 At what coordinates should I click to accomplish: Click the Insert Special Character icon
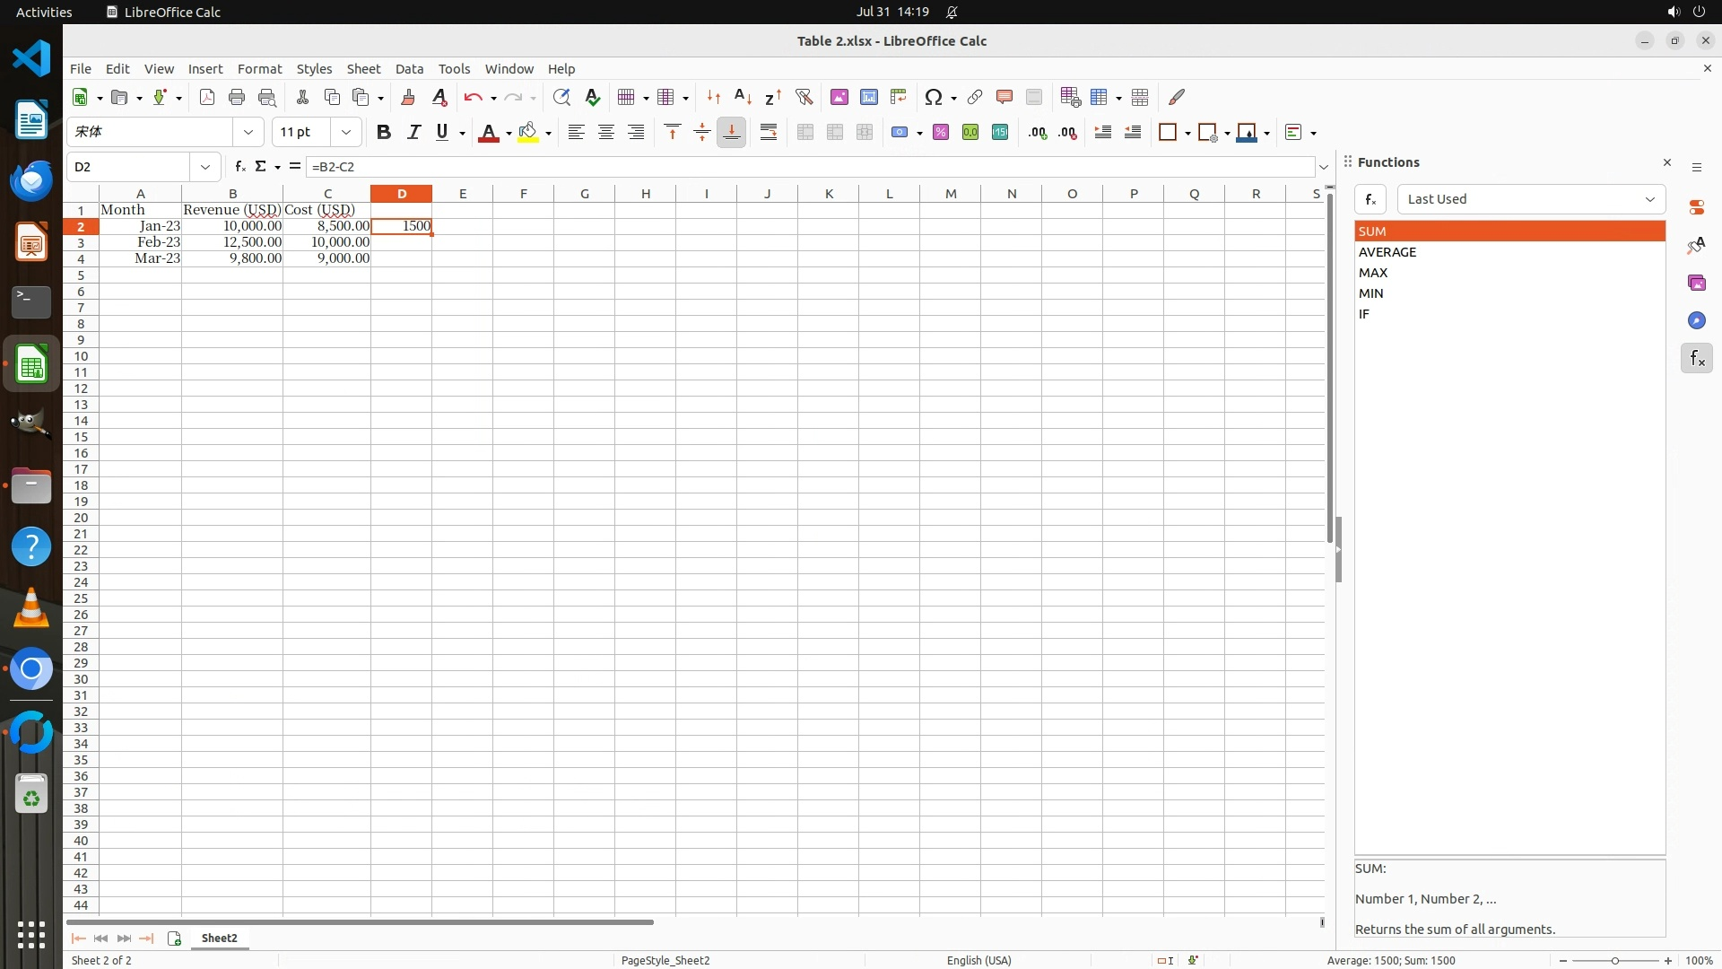(x=933, y=97)
